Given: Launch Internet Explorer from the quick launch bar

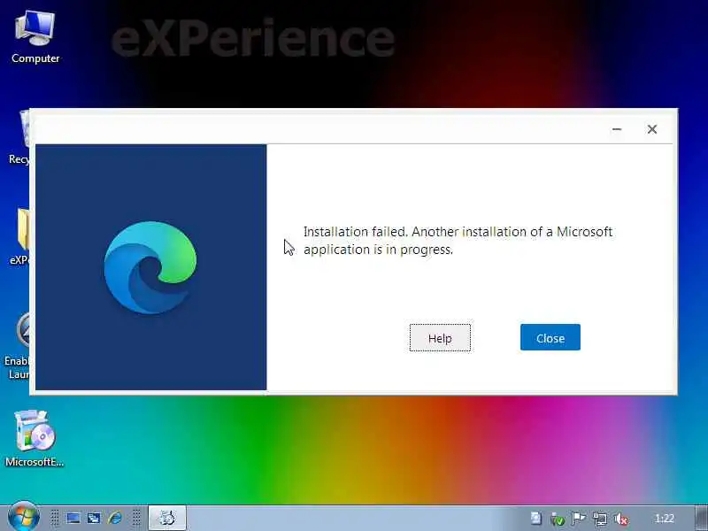Looking at the screenshot, I should click(115, 518).
